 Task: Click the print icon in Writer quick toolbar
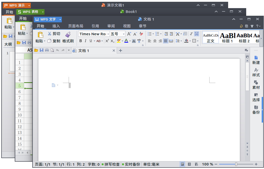click(47, 50)
